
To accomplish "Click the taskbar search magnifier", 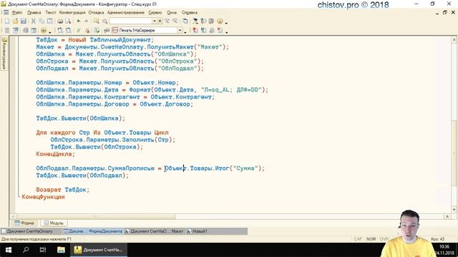I will click(26, 250).
